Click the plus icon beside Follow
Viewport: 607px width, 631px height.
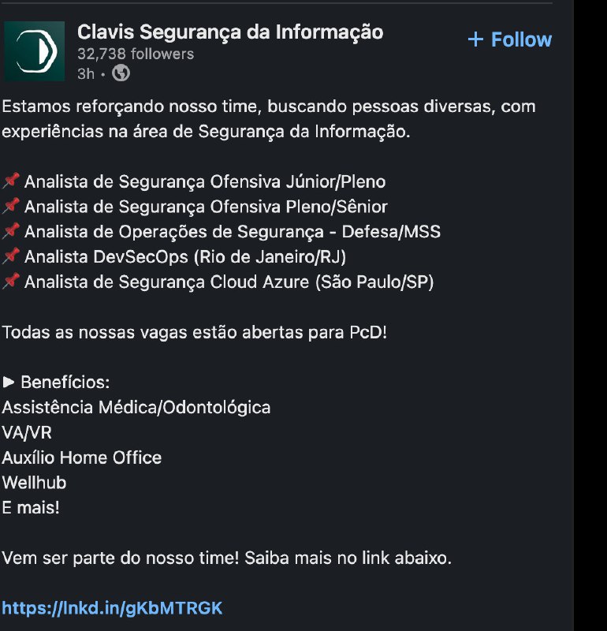pos(475,39)
